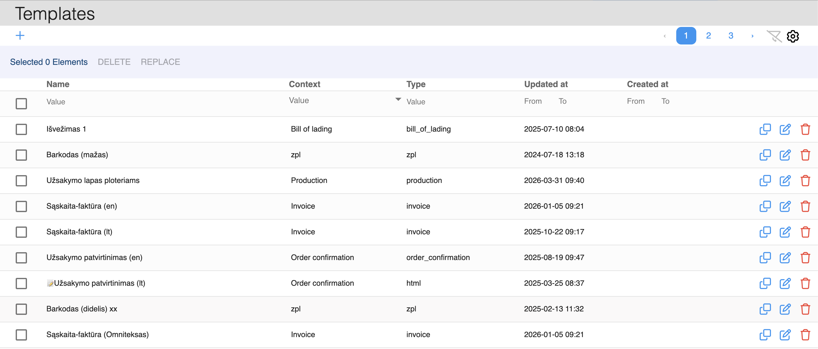818x349 pixels.
Task: Expand the Context filter dropdown
Action: [x=398, y=100]
